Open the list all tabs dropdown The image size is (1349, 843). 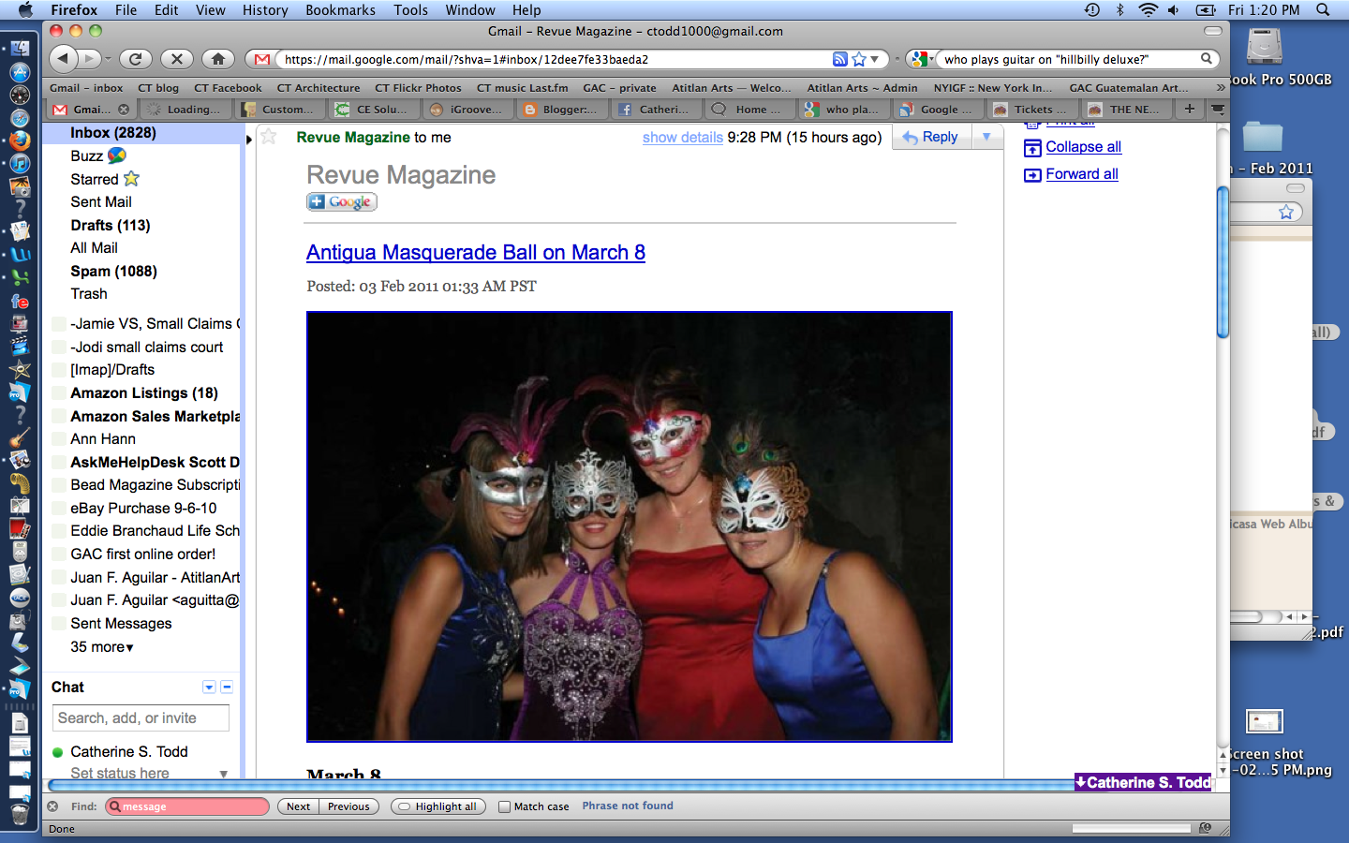click(x=1217, y=109)
